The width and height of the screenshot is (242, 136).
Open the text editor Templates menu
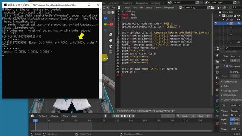pos(169,8)
